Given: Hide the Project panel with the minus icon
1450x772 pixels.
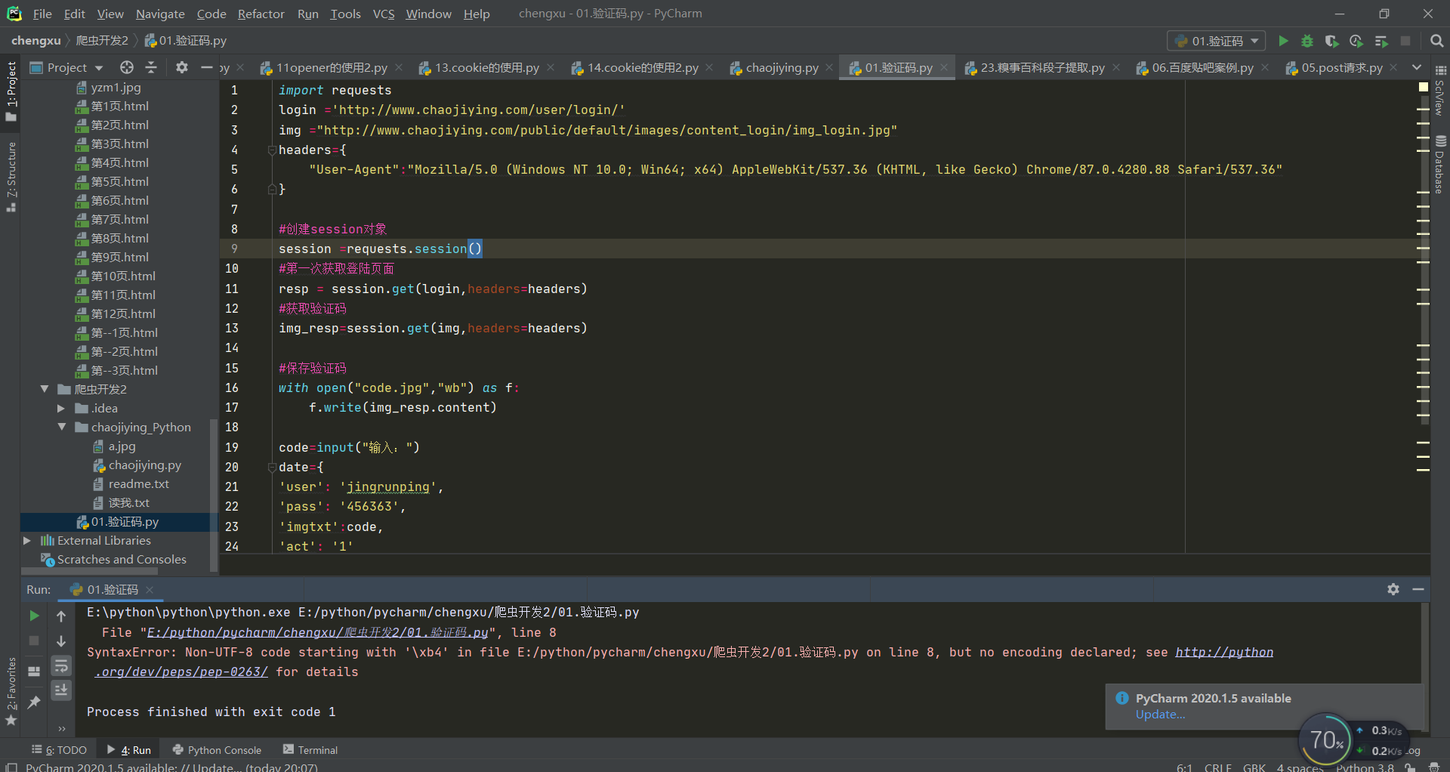Looking at the screenshot, I should click(206, 67).
